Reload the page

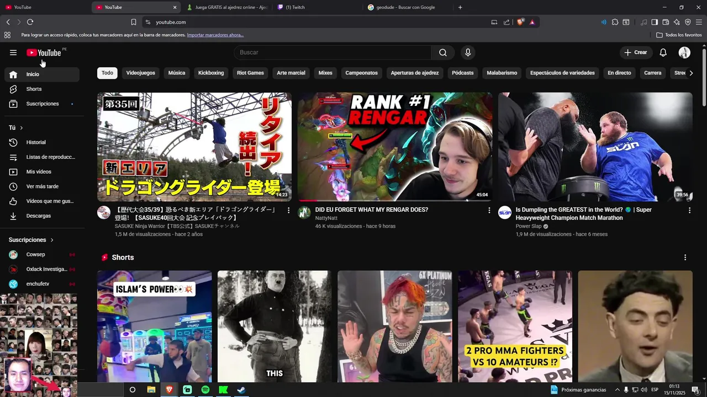point(30,22)
